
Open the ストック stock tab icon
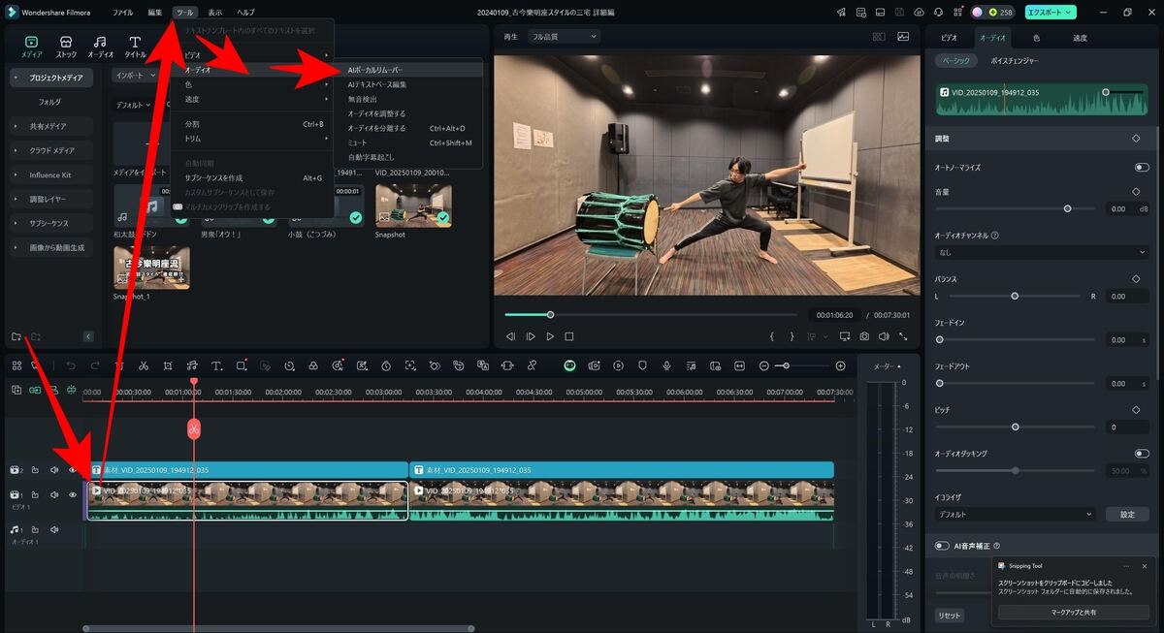coord(66,47)
